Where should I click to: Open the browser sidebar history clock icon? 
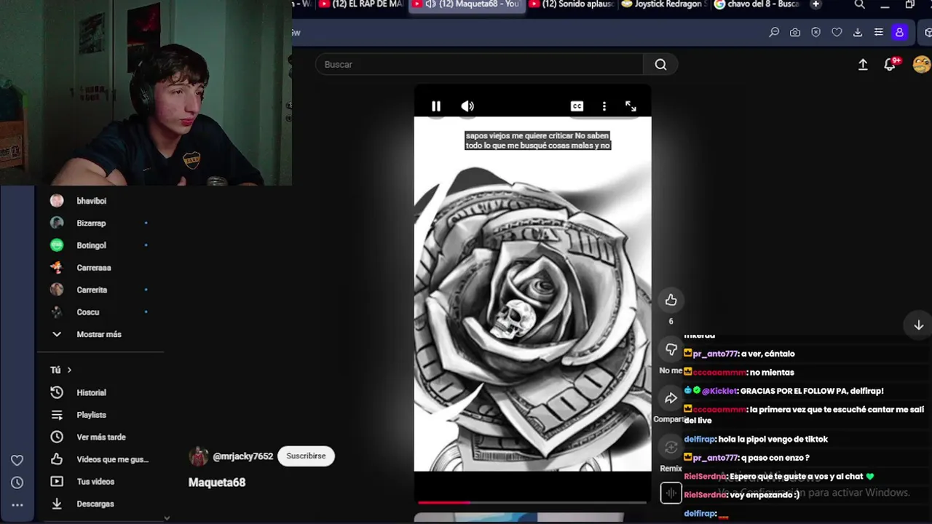(17, 483)
